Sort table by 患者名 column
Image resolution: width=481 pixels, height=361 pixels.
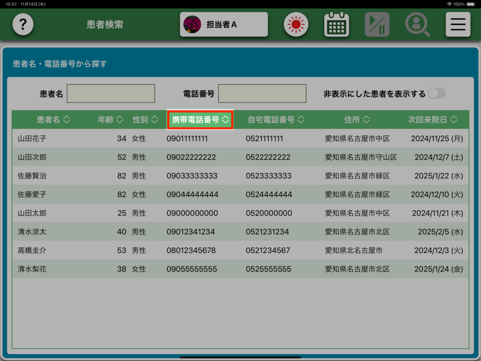tap(53, 120)
